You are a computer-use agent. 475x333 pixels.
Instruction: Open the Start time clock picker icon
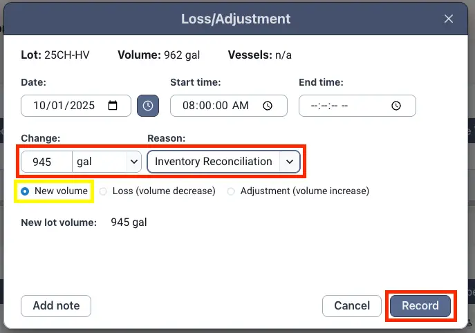(268, 106)
